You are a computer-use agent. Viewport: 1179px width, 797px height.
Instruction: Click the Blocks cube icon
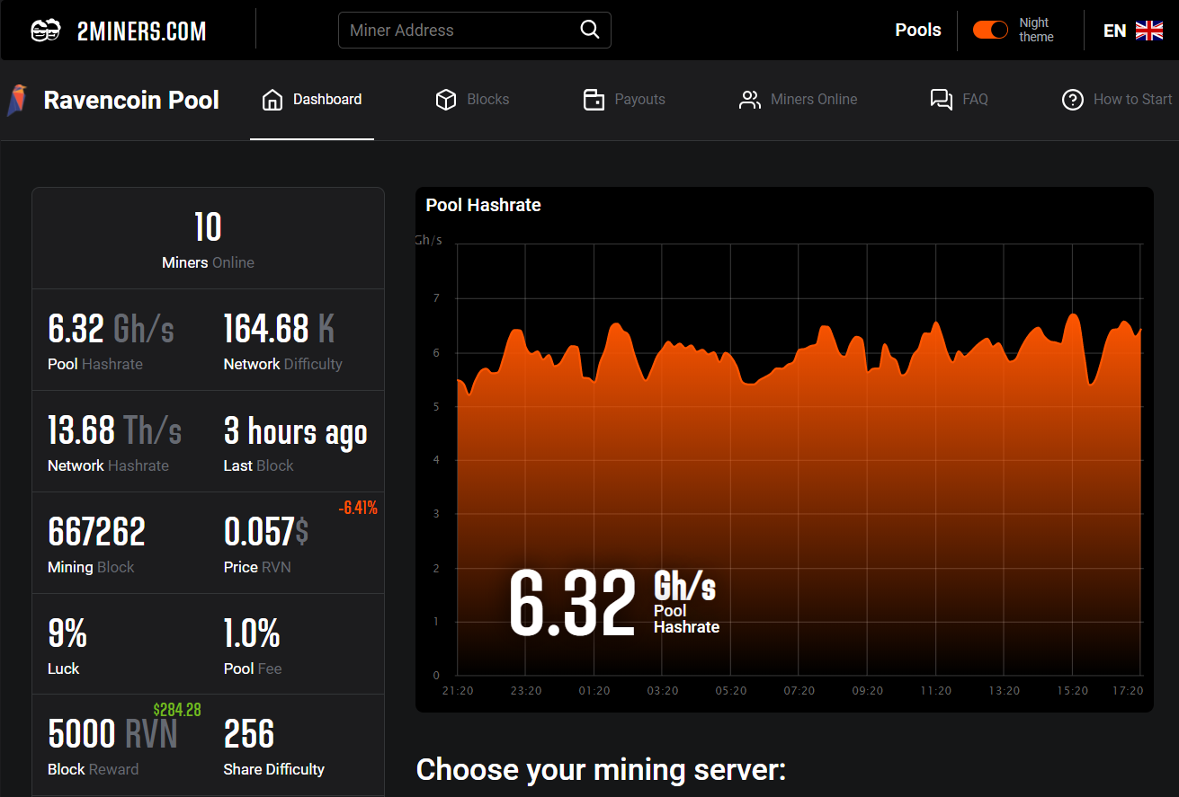pyautogui.click(x=446, y=100)
